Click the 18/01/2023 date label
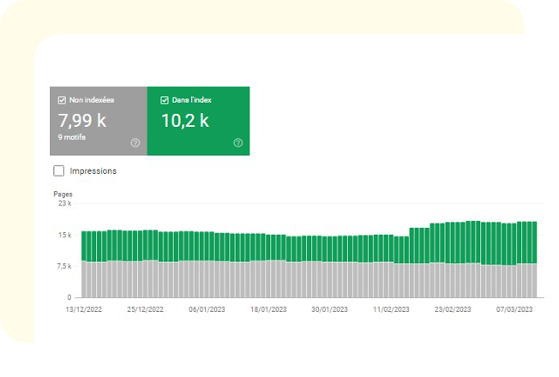This screenshot has height=377, width=559. [x=267, y=309]
